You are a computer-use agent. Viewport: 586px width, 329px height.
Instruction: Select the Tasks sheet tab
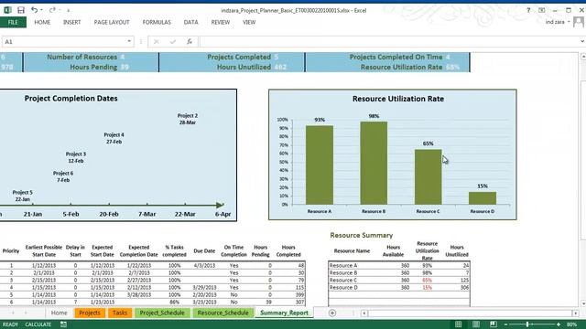pos(120,313)
